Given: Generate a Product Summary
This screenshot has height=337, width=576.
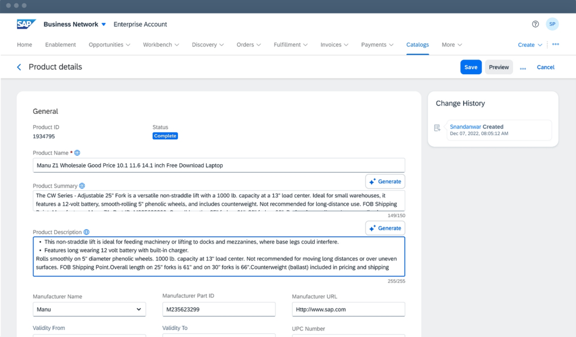Looking at the screenshot, I should 385,182.
